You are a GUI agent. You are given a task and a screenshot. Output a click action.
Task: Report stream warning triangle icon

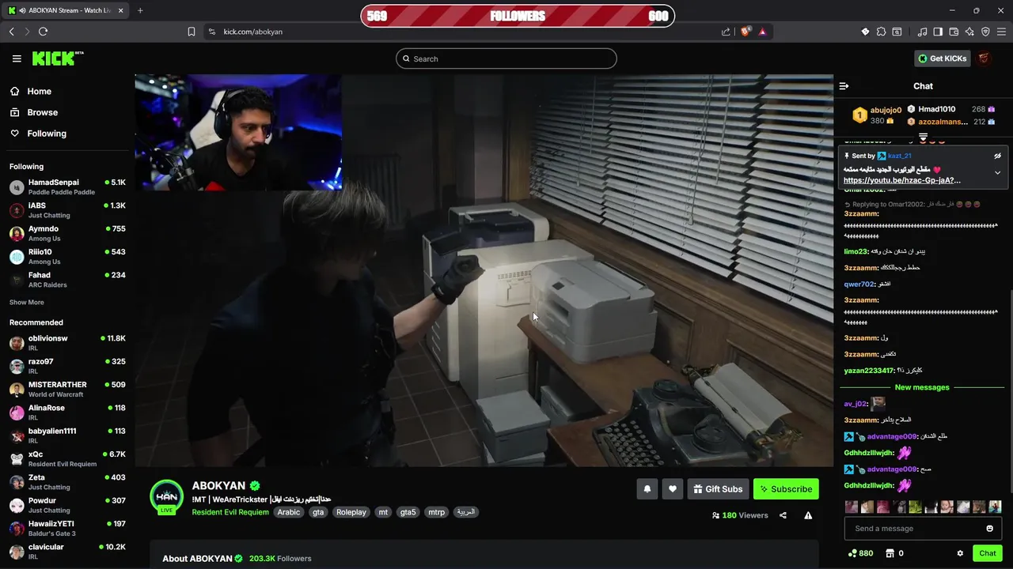tap(808, 515)
